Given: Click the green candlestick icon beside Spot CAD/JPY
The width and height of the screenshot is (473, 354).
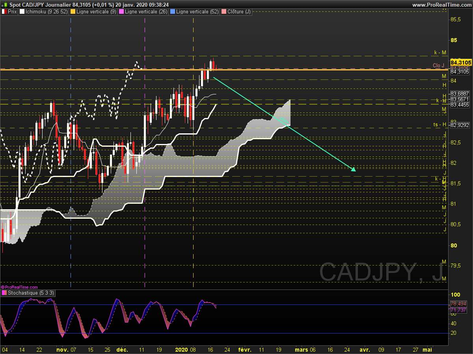Looking at the screenshot, I should coord(5,5).
